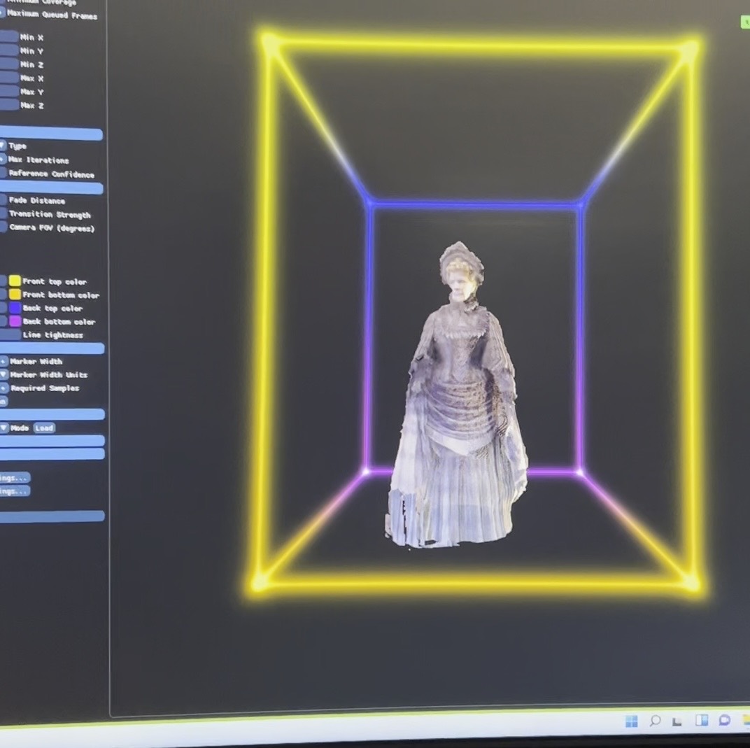Open the Front top color yellow swatch
This screenshot has height=748, width=750.
click(15, 281)
